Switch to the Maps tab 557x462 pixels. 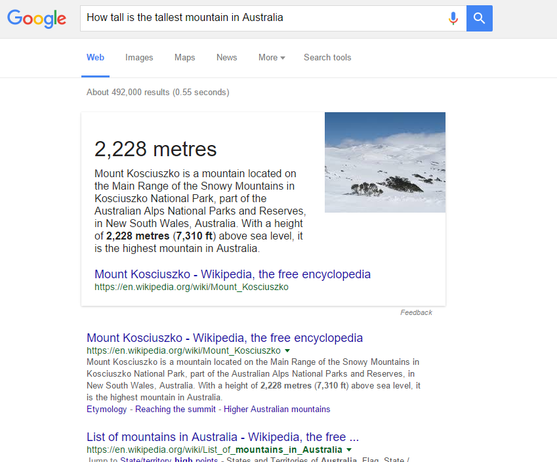(x=185, y=58)
